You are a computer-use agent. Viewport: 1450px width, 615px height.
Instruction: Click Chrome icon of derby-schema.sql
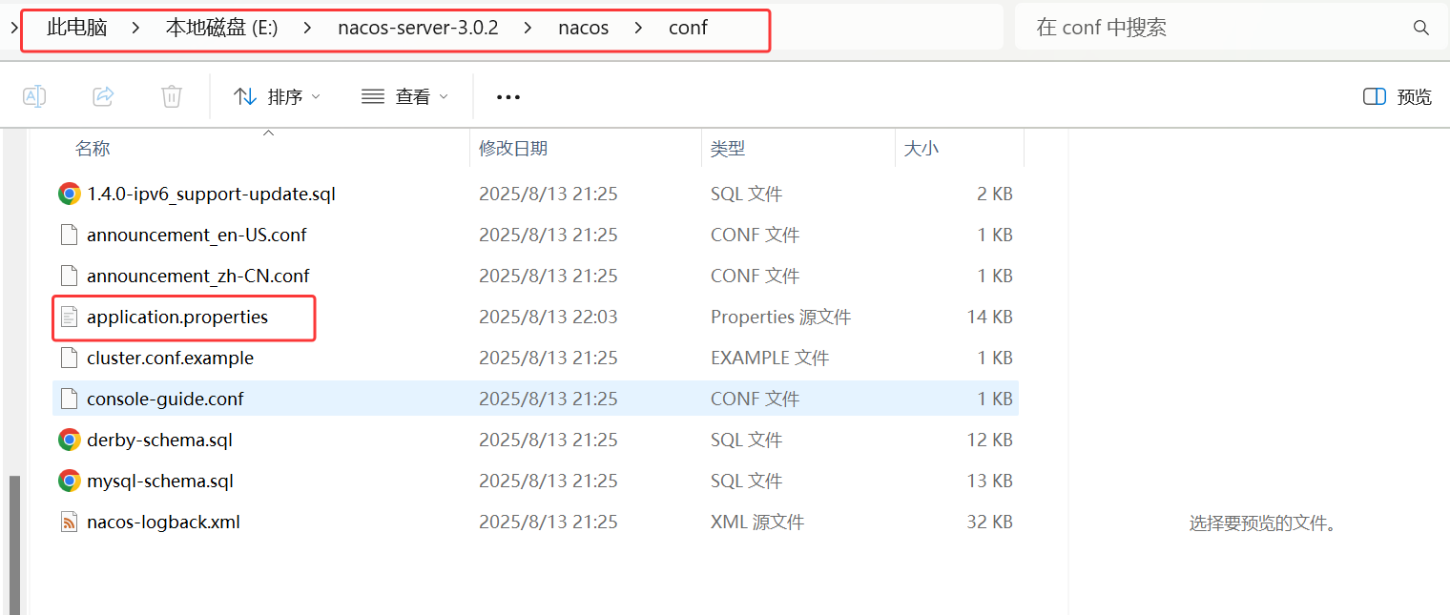click(69, 440)
